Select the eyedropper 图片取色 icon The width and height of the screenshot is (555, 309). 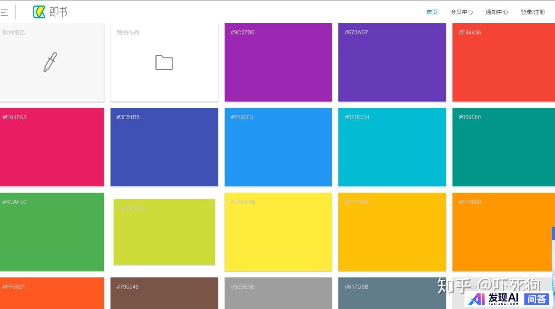tap(50, 62)
